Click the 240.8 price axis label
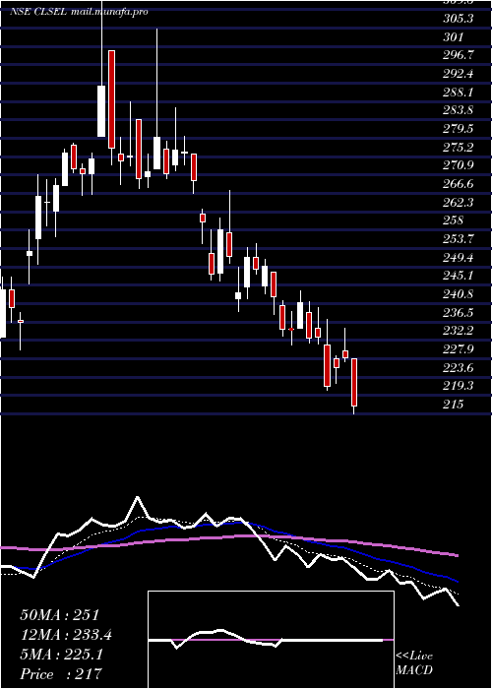This screenshot has height=689, width=492. pos(460,294)
